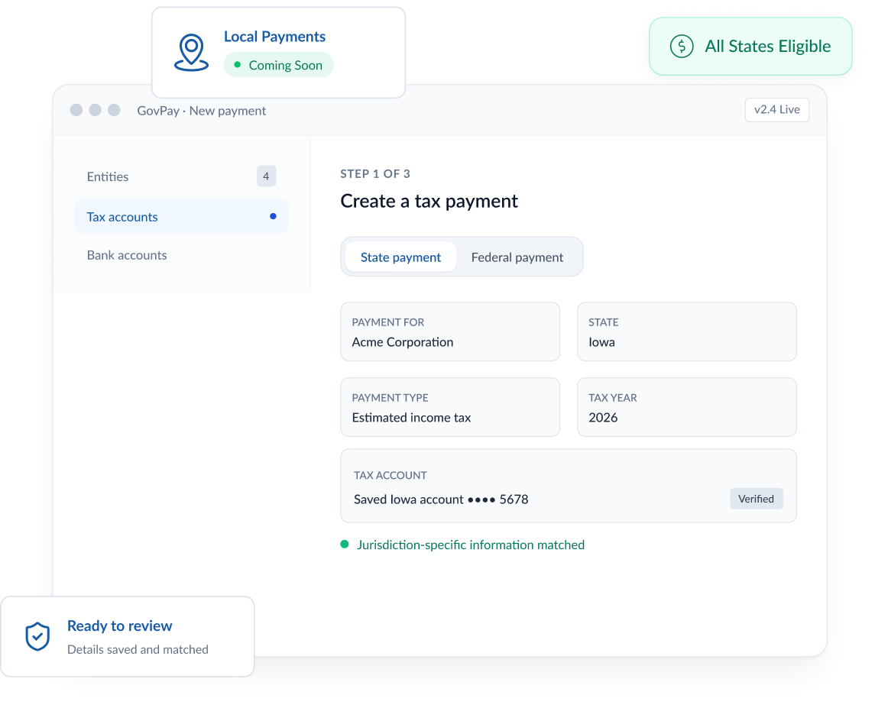Click the Entities count badge showing 4
Screen dimensions: 875x708
(266, 176)
